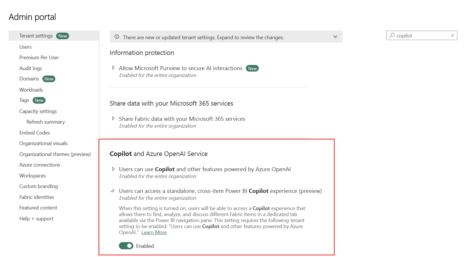This screenshot has height=257, width=470.
Task: Open the Domains section
Action: tap(29, 79)
